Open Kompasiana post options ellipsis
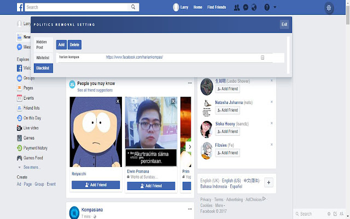This screenshot has height=219, width=350. click(x=190, y=209)
